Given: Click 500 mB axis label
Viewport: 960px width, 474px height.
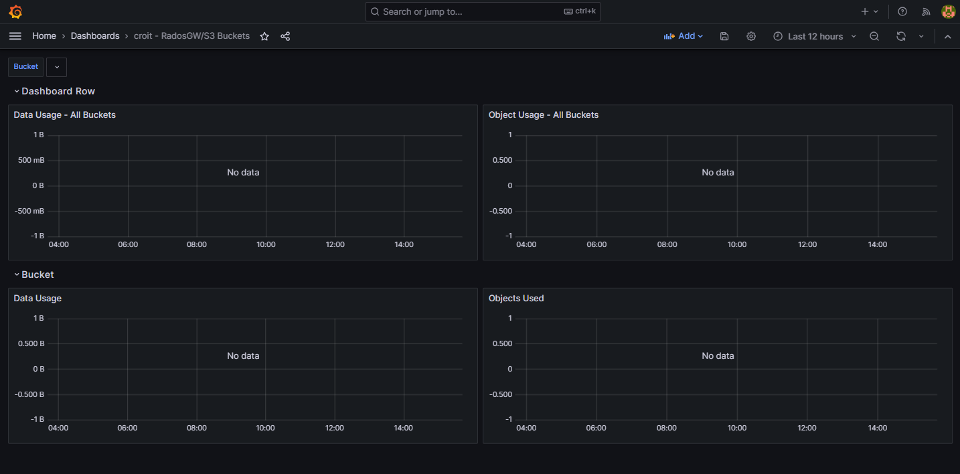Looking at the screenshot, I should (31, 160).
